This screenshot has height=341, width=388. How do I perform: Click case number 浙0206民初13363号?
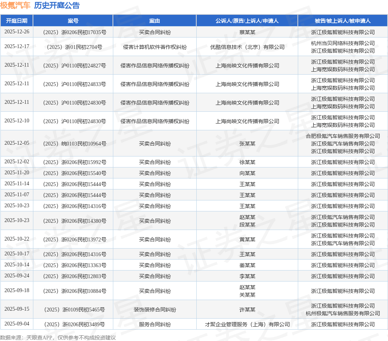click(x=75, y=265)
